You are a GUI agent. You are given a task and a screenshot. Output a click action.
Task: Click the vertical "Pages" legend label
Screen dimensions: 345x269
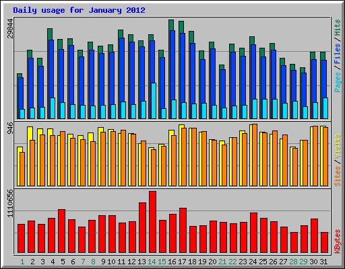coord(338,82)
